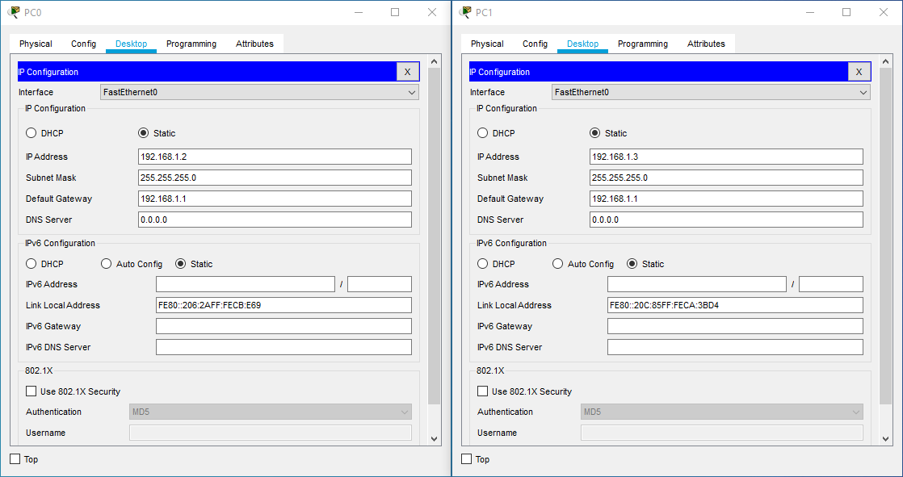Choose IPv6 Static in PC0
Viewport: 903px width, 477px height.
180,264
